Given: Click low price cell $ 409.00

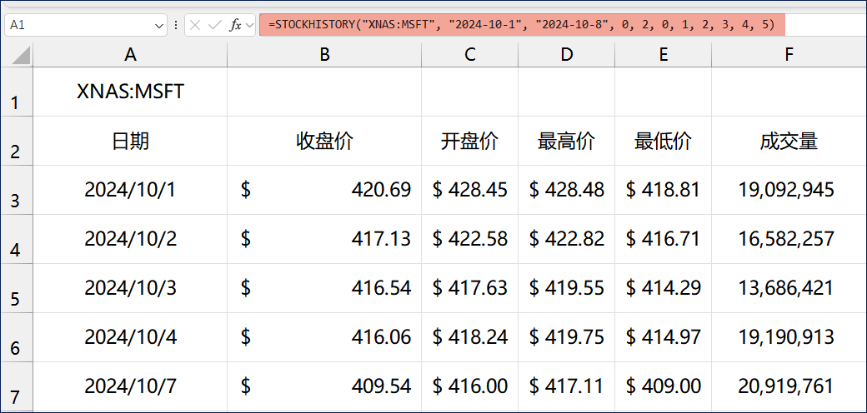Looking at the screenshot, I should tap(664, 386).
